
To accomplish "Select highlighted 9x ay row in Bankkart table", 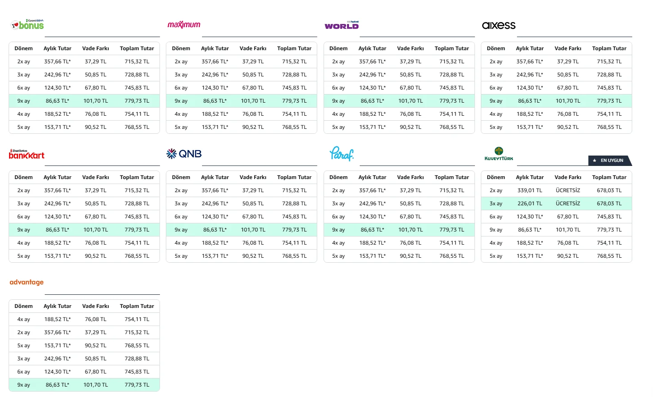I will click(84, 230).
